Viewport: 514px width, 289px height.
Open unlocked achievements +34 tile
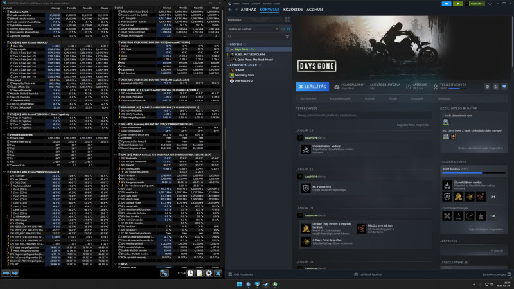[x=492, y=197]
